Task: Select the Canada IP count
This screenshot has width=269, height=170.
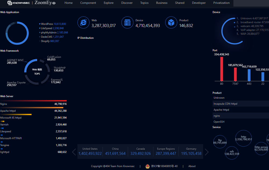Action: (x=140, y=154)
